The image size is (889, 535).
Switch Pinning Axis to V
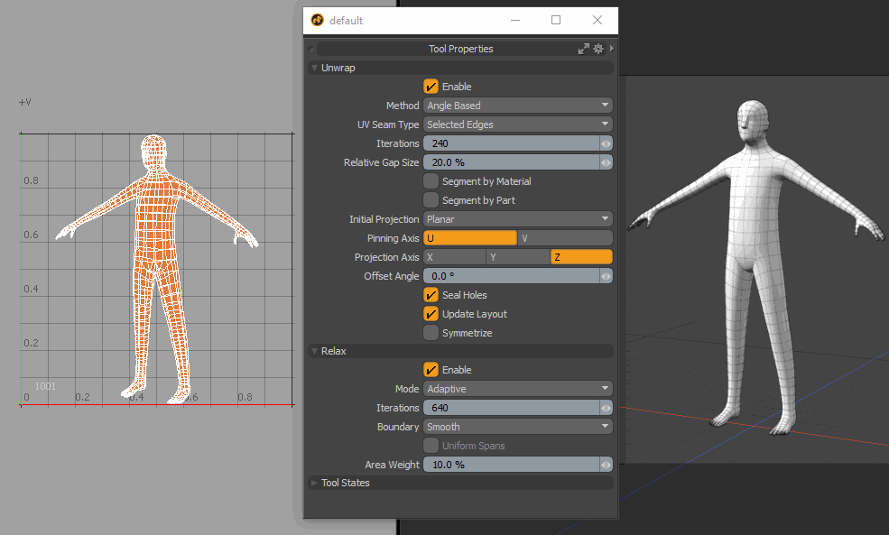[564, 237]
